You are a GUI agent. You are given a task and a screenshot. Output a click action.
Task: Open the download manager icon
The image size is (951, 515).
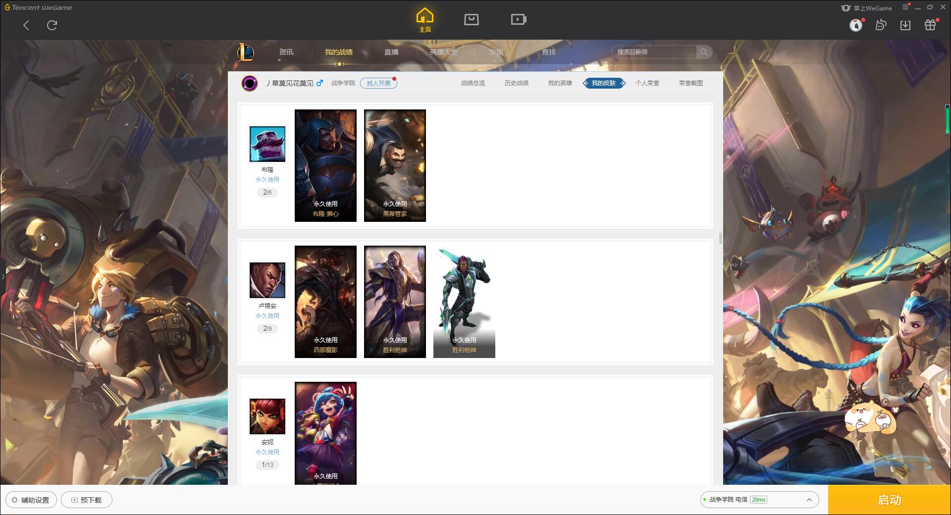pos(905,25)
